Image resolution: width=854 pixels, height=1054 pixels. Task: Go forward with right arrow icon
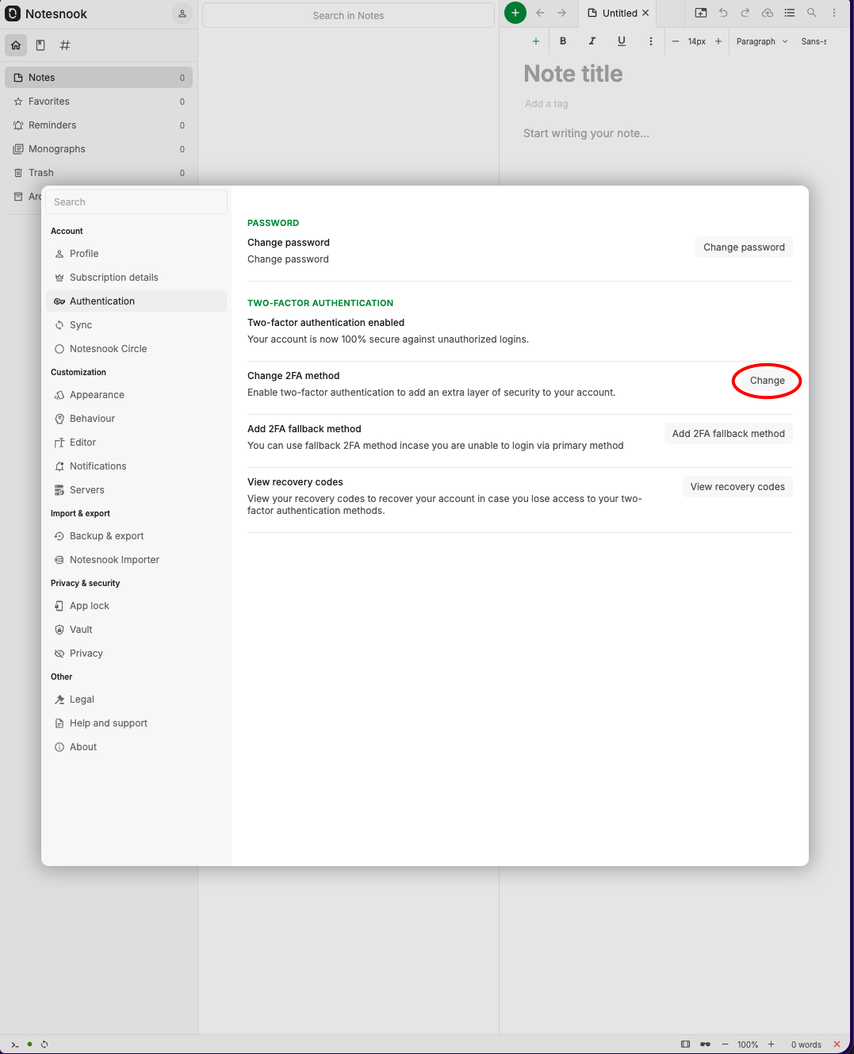(561, 13)
